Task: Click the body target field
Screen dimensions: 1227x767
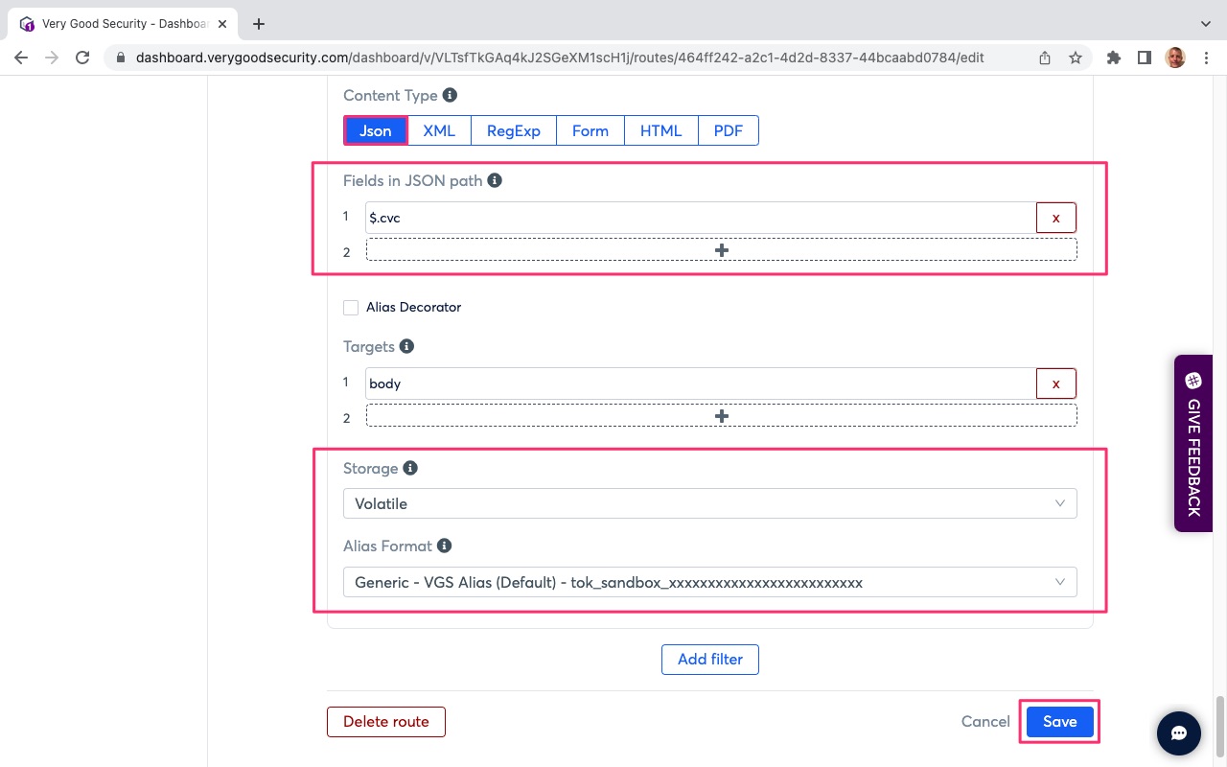Action: pos(701,383)
